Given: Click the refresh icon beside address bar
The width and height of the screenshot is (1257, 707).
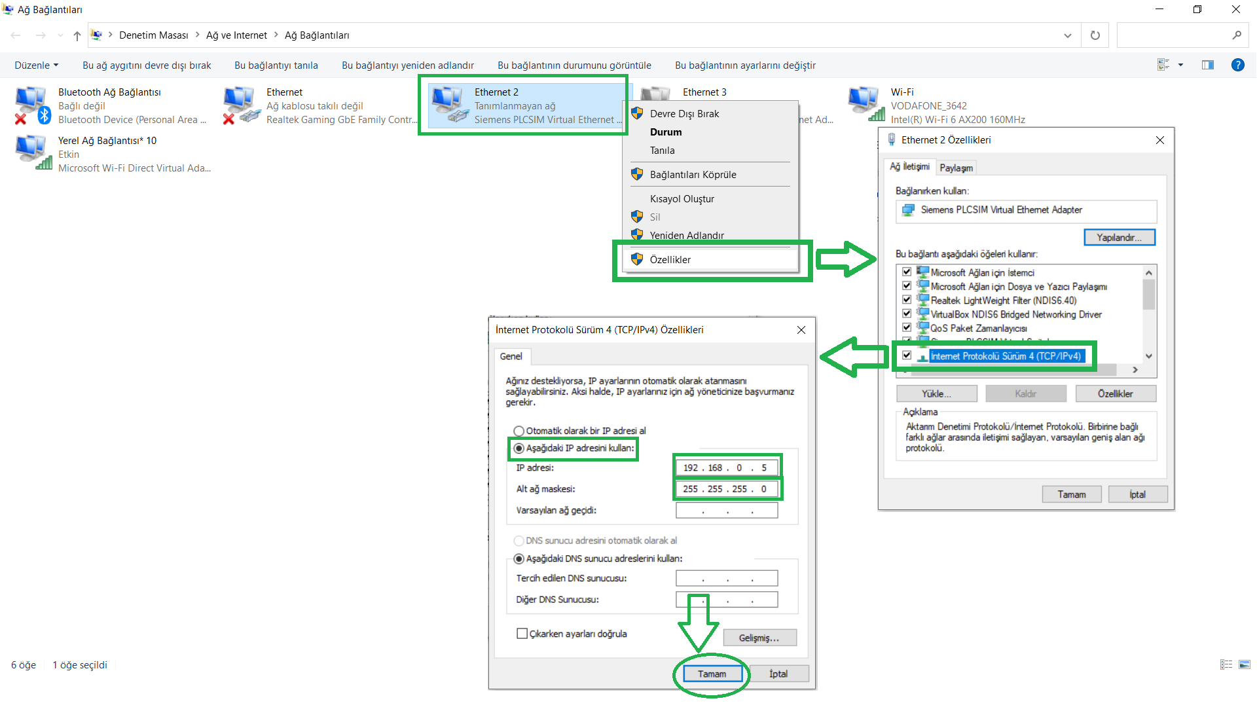Looking at the screenshot, I should (x=1095, y=35).
